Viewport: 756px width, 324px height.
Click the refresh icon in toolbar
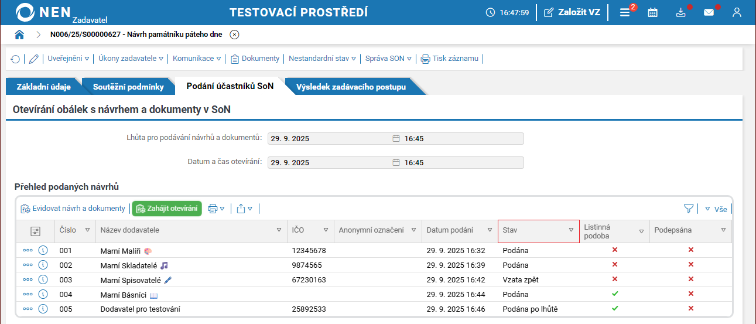click(x=15, y=59)
